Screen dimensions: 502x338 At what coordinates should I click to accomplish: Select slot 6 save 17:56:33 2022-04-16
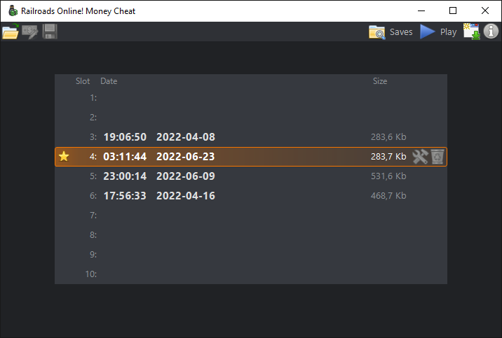coord(251,195)
